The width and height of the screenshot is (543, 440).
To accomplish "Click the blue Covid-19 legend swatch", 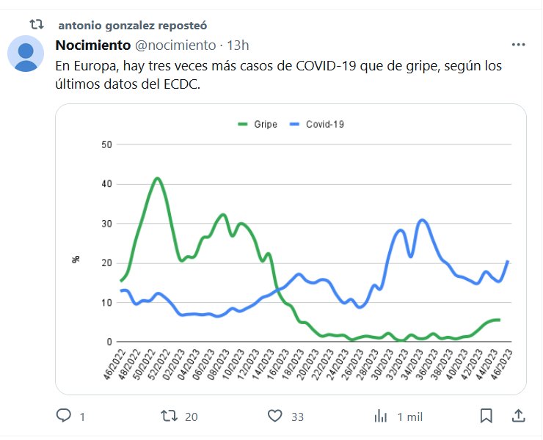I will point(294,124).
